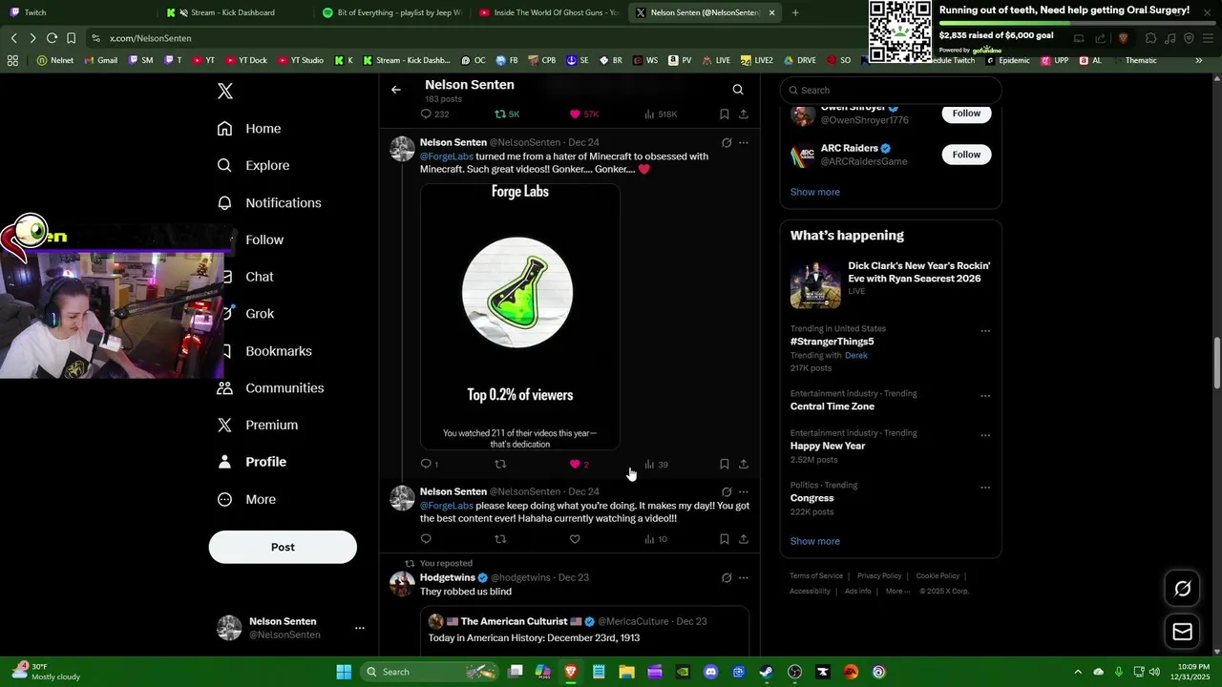Open #StrangerThings5 trending topic

[832, 342]
